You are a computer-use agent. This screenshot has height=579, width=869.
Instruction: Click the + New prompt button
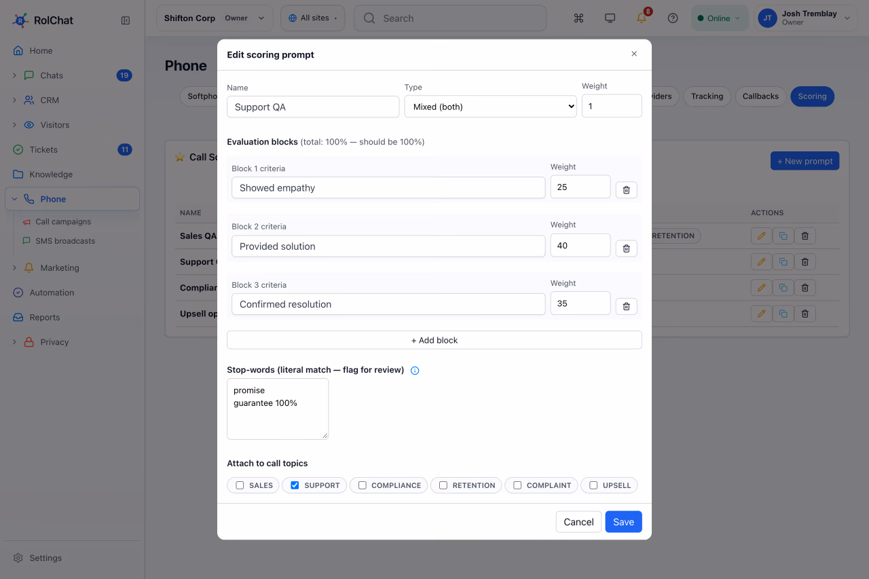[805, 161]
